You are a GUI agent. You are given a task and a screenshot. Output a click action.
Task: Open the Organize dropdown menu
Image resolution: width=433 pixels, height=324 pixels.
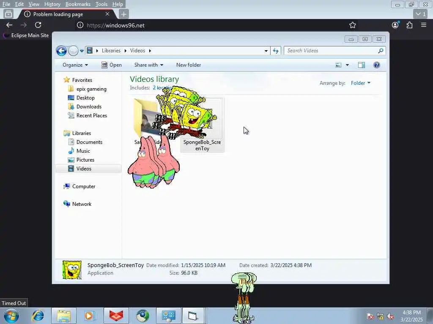click(x=75, y=65)
